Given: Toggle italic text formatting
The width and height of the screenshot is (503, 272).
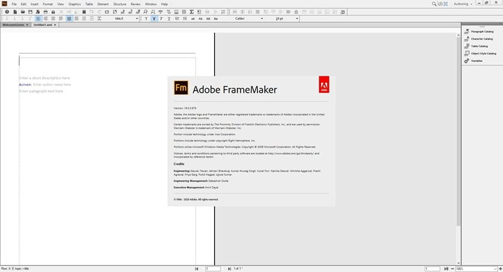Looking at the screenshot, I should 161,19.
